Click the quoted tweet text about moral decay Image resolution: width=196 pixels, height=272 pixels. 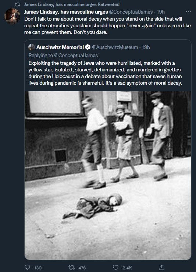106,73
